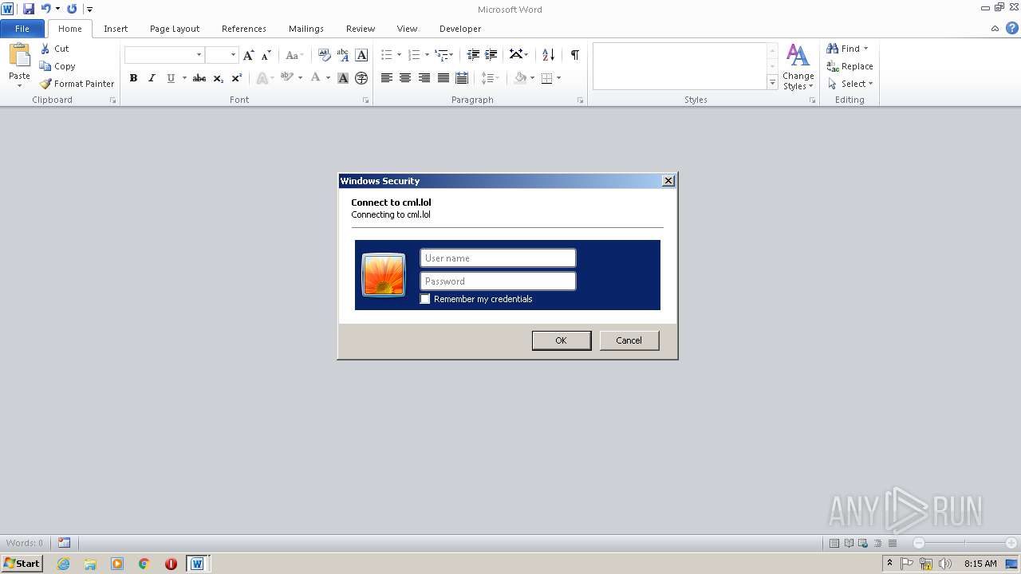Click the Decrease Indent icon
The image size is (1021, 574).
tap(473, 55)
